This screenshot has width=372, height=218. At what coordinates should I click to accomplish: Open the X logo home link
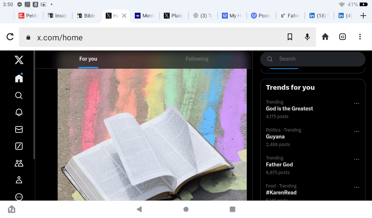click(x=19, y=60)
